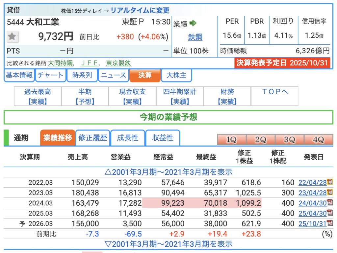Open document icon beside 22/04/28
Viewport: 337px width, 253px height.
click(x=329, y=182)
